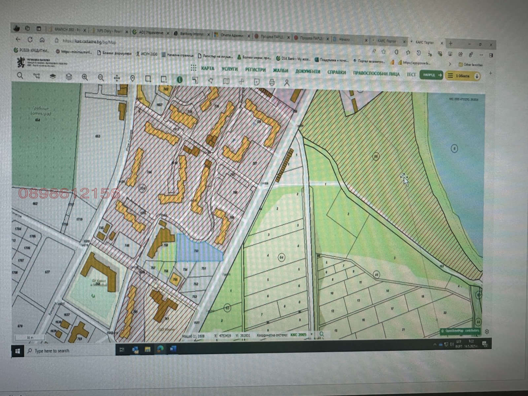Image resolution: width=528 pixels, height=396 pixels.
Task: Open the СПРАВКИ menu
Action: click(x=336, y=72)
